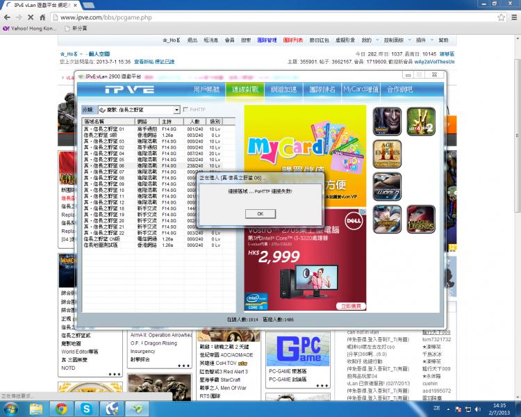521x417 pixels.
Task: Open the red 團隊列表 forum link
Action: [x=292, y=40]
